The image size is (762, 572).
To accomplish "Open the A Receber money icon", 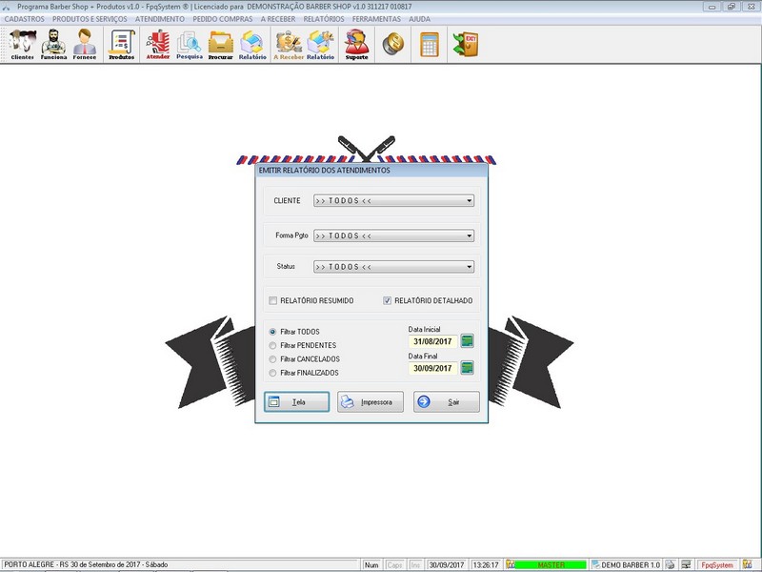I will tap(289, 45).
